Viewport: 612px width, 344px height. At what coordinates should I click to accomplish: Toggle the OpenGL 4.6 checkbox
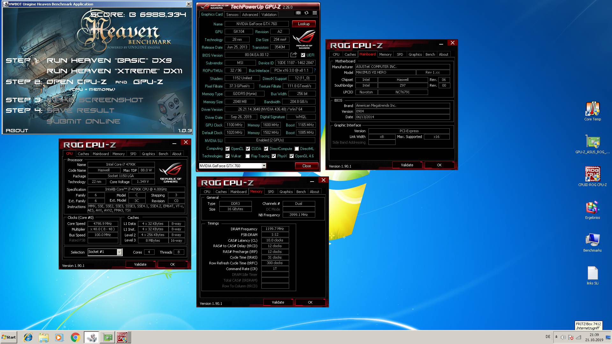coord(291,156)
